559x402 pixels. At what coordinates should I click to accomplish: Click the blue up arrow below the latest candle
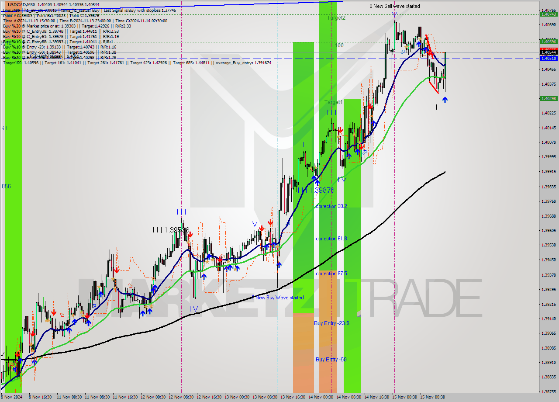click(x=445, y=100)
